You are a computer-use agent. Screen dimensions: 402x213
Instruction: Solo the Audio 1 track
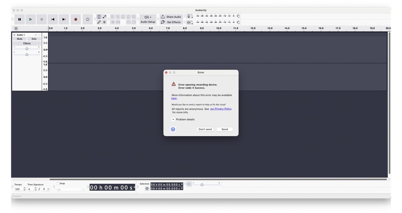coord(34,39)
